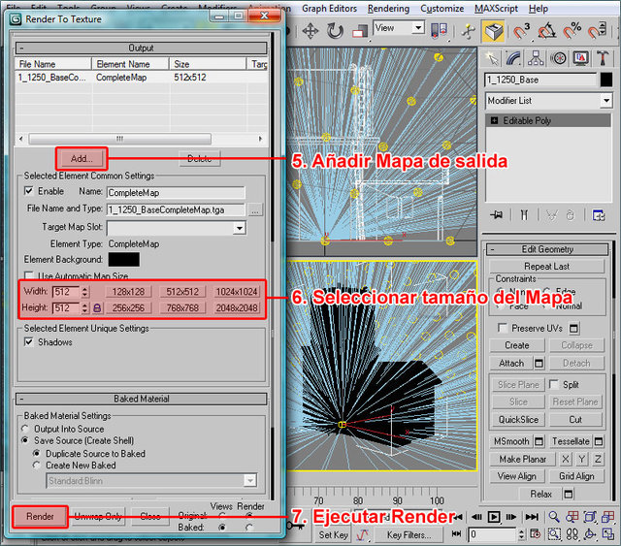The height and width of the screenshot is (546, 621).
Task: Open the Target Map Slot dropdown
Action: 239,228
